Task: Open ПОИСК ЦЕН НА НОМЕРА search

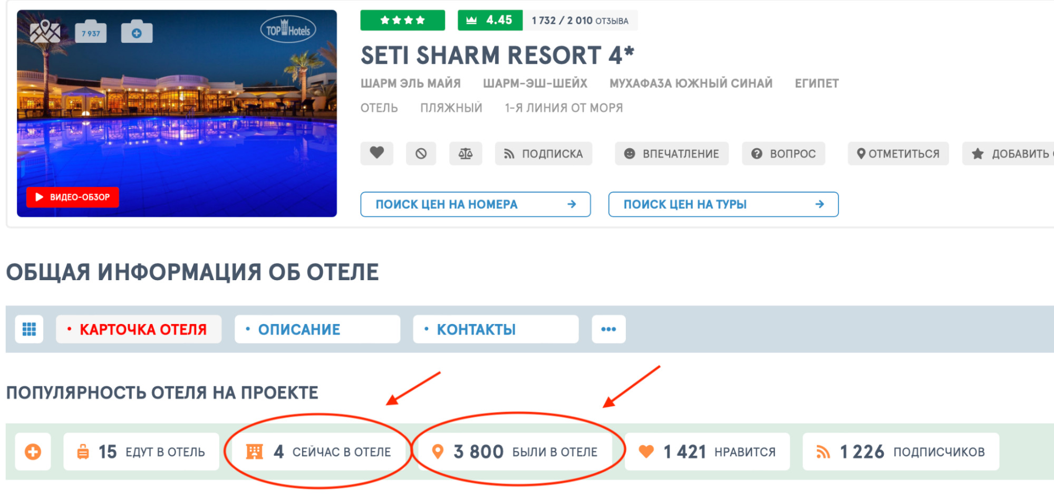Action: (x=475, y=204)
